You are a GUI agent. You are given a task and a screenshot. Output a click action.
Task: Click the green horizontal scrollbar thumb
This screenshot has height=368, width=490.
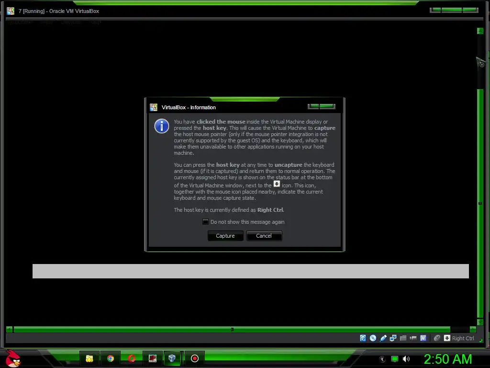click(x=232, y=329)
